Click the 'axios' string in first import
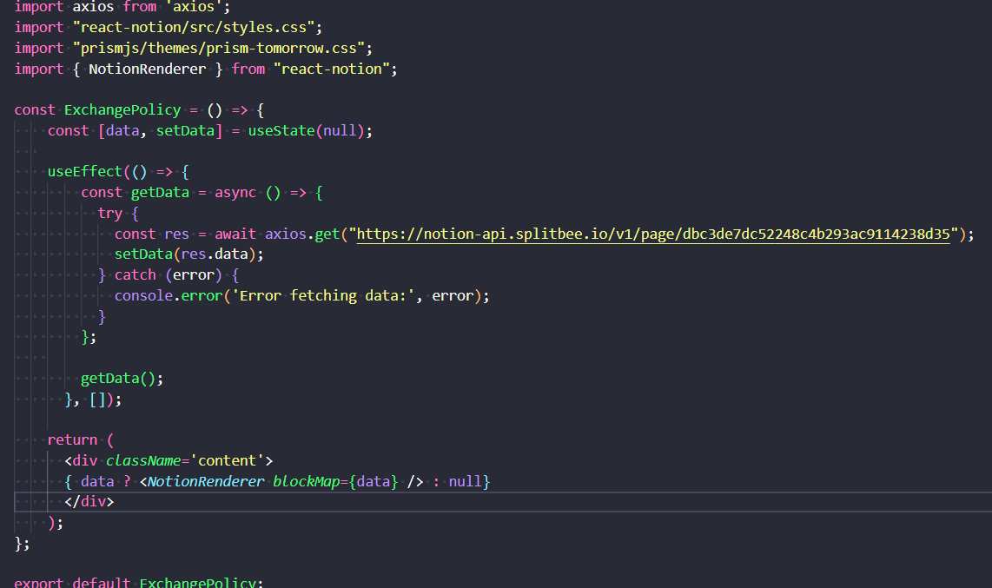This screenshot has height=588, width=992. (195, 7)
